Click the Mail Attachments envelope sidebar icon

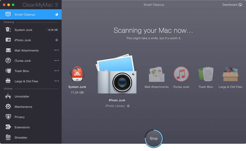click(x=8, y=50)
